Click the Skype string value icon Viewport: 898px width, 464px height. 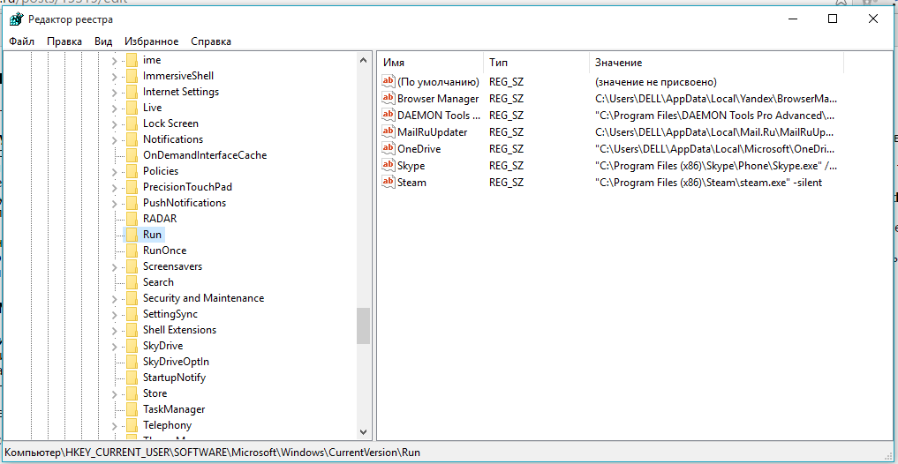click(x=388, y=165)
